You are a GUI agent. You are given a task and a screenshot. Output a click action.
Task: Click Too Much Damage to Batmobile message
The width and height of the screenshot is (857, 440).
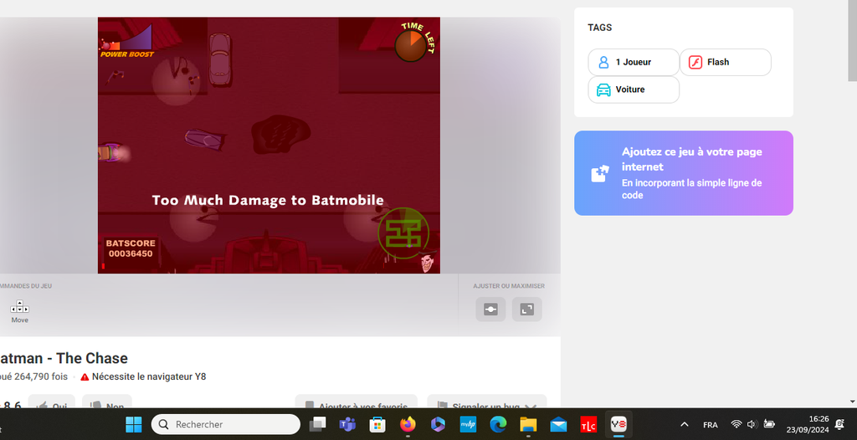268,200
